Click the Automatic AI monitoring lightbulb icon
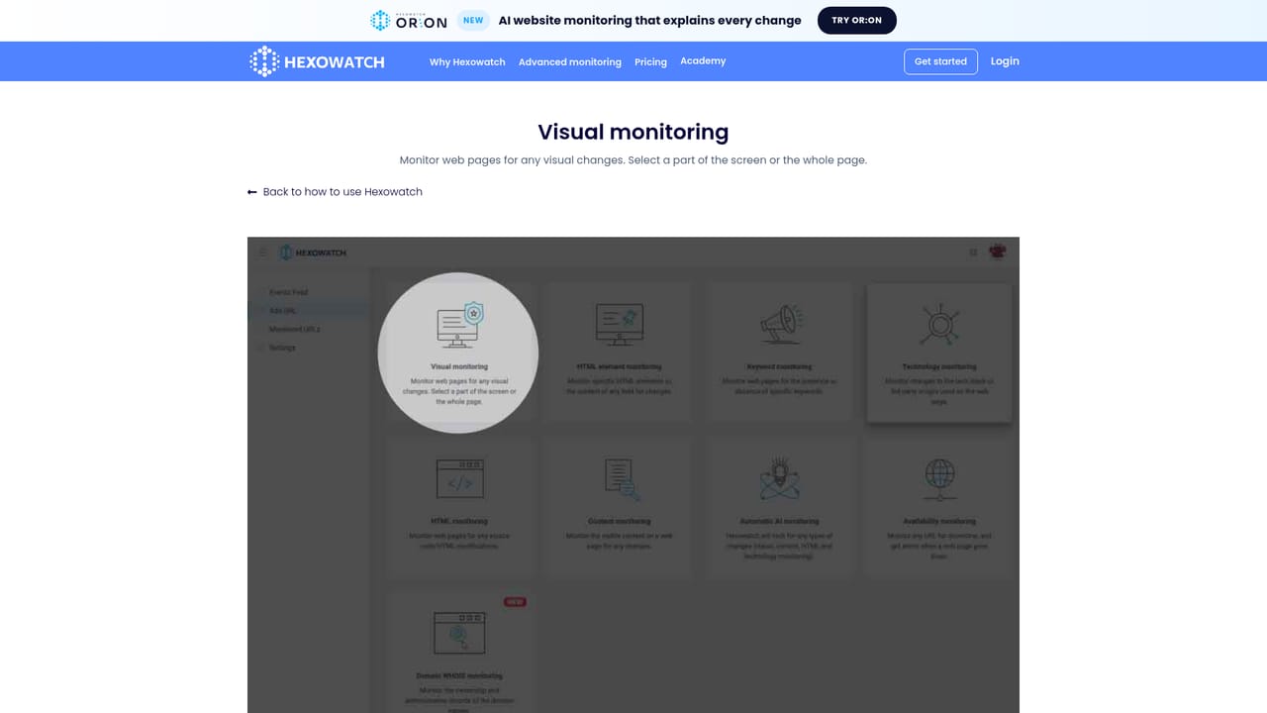The height and width of the screenshot is (713, 1267). click(x=780, y=479)
